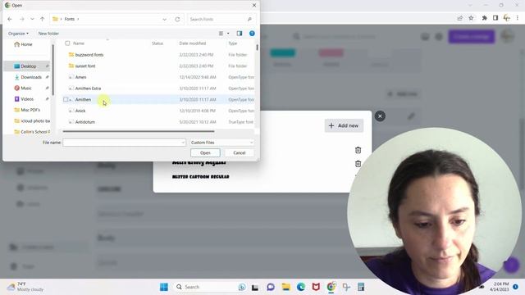The height and width of the screenshot is (295, 525).
Task: Select the Amithen Extra font file
Action: coord(88,88)
